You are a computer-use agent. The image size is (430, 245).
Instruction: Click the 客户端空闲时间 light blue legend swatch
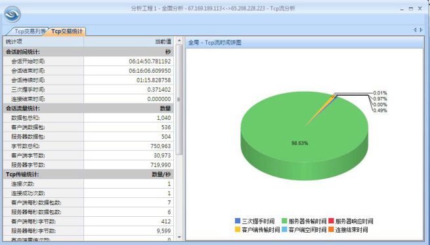284,229
